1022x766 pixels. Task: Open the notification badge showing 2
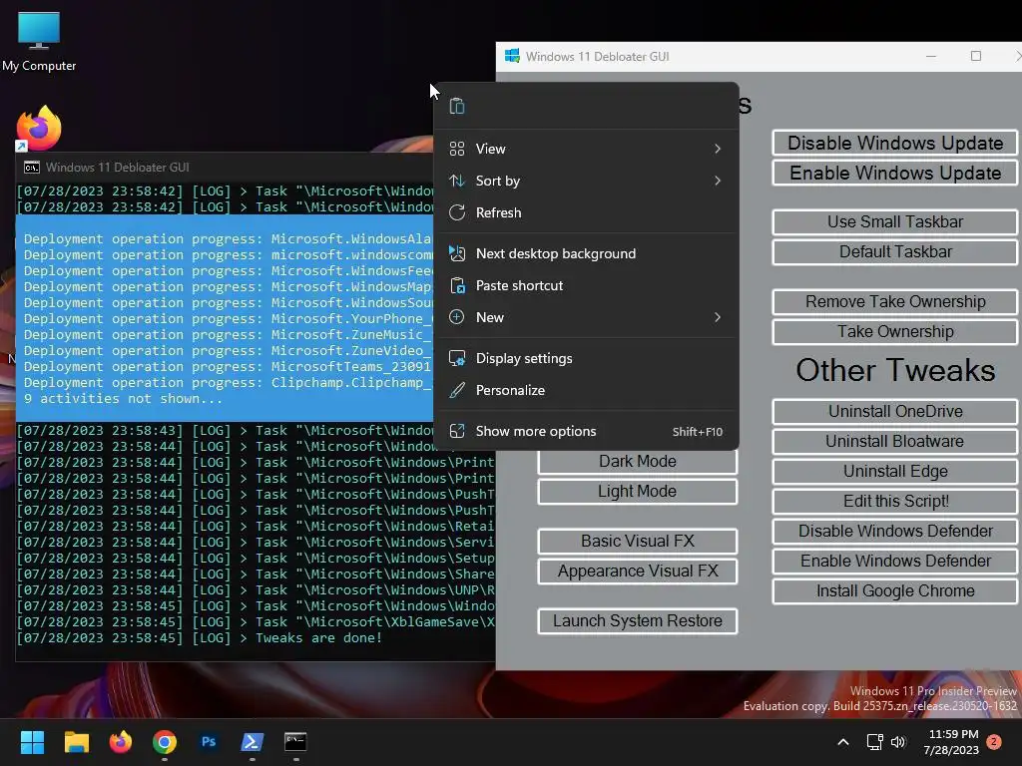coord(994,742)
